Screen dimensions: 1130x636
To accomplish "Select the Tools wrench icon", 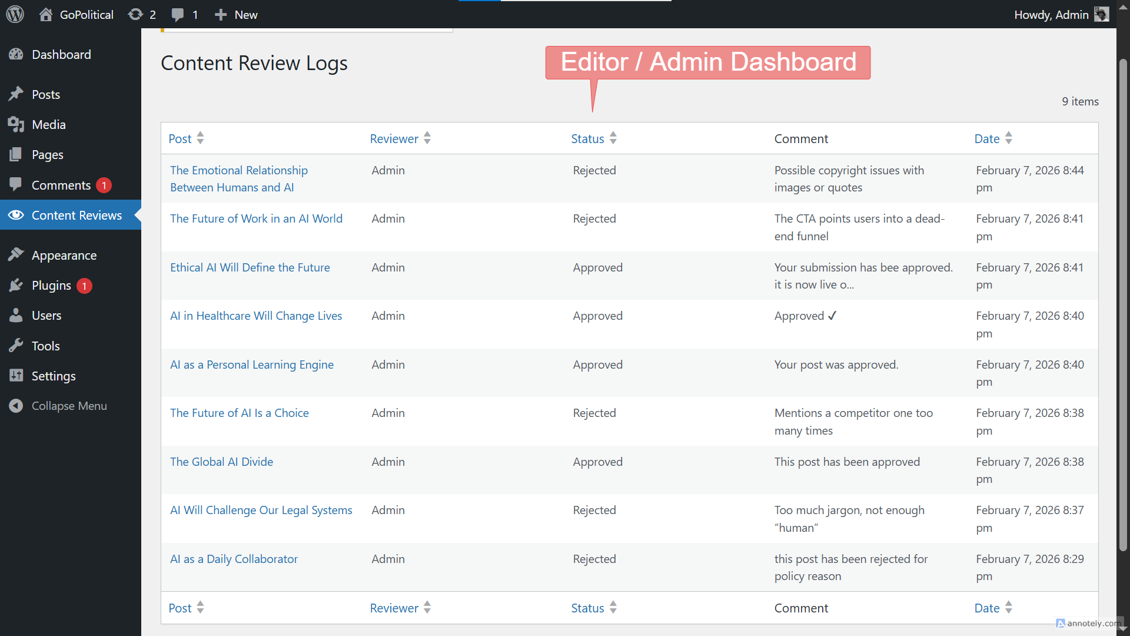I will (16, 346).
